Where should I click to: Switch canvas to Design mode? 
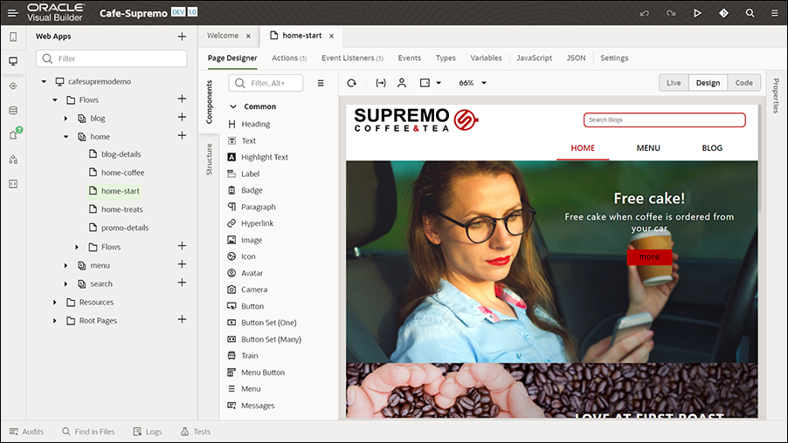[708, 83]
